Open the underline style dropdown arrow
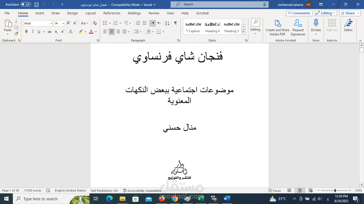364x204 pixels. [x=44, y=32]
